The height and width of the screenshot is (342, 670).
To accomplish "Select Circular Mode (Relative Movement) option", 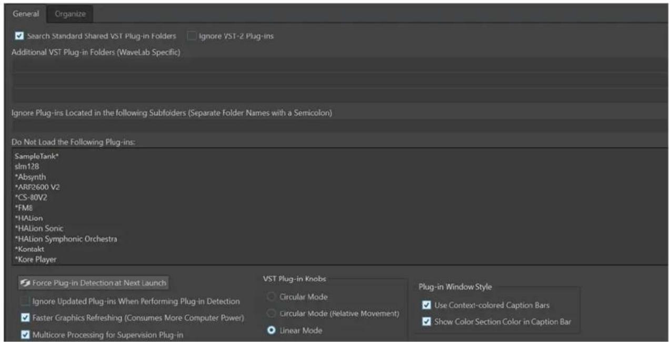I will (271, 314).
